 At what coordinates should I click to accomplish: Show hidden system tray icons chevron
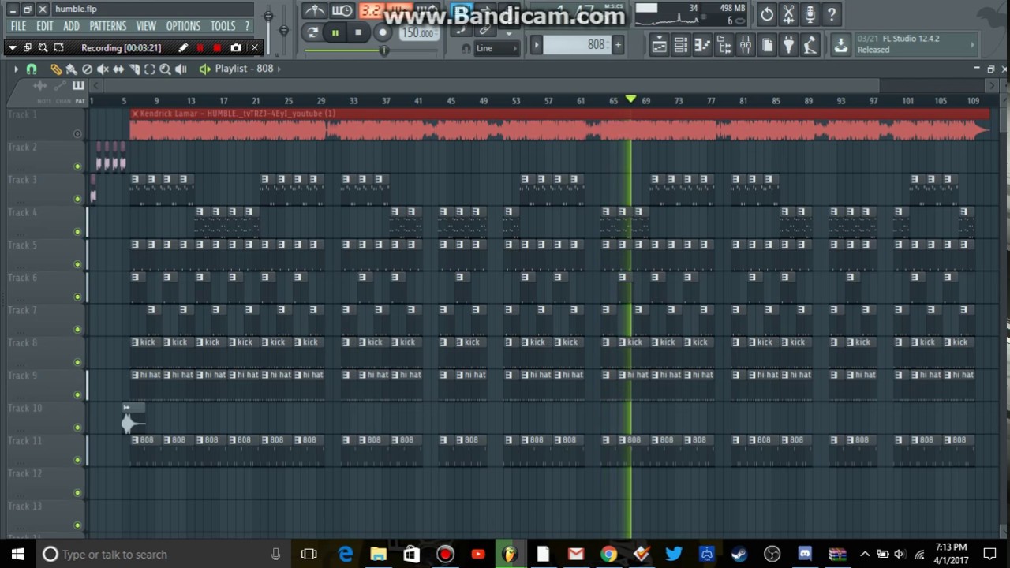[x=865, y=554]
